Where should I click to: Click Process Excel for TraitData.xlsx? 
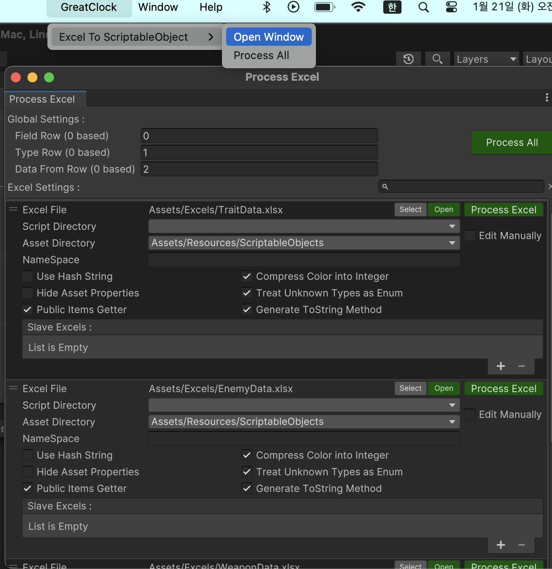tap(503, 209)
